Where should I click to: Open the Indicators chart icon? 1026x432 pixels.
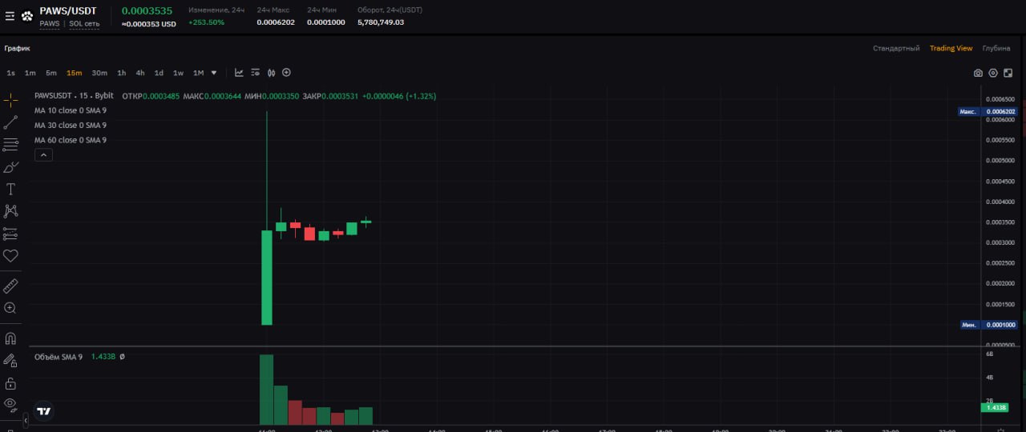coord(239,73)
